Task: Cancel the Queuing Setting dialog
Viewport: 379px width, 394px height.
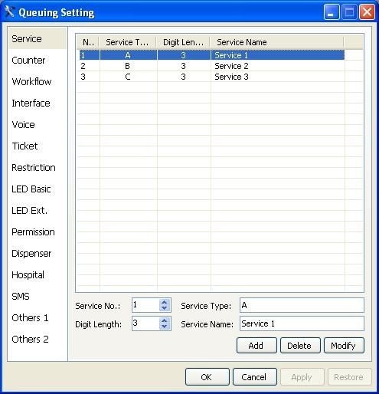Action: (x=255, y=377)
